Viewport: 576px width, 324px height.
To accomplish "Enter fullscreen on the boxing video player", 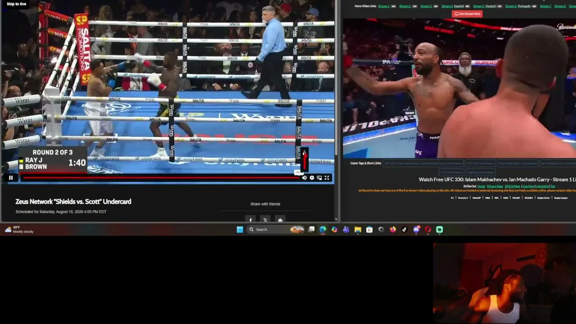I will [x=327, y=178].
